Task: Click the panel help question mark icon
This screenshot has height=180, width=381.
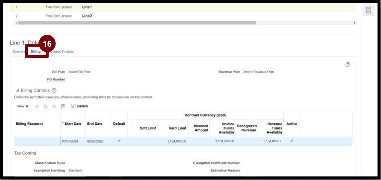Action: click(348, 65)
